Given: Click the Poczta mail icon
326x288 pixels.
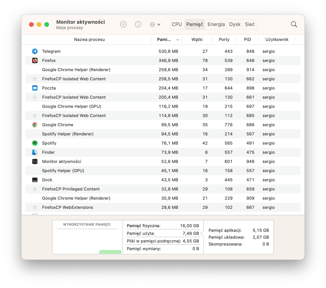Looking at the screenshot, I should pyautogui.click(x=35, y=88).
